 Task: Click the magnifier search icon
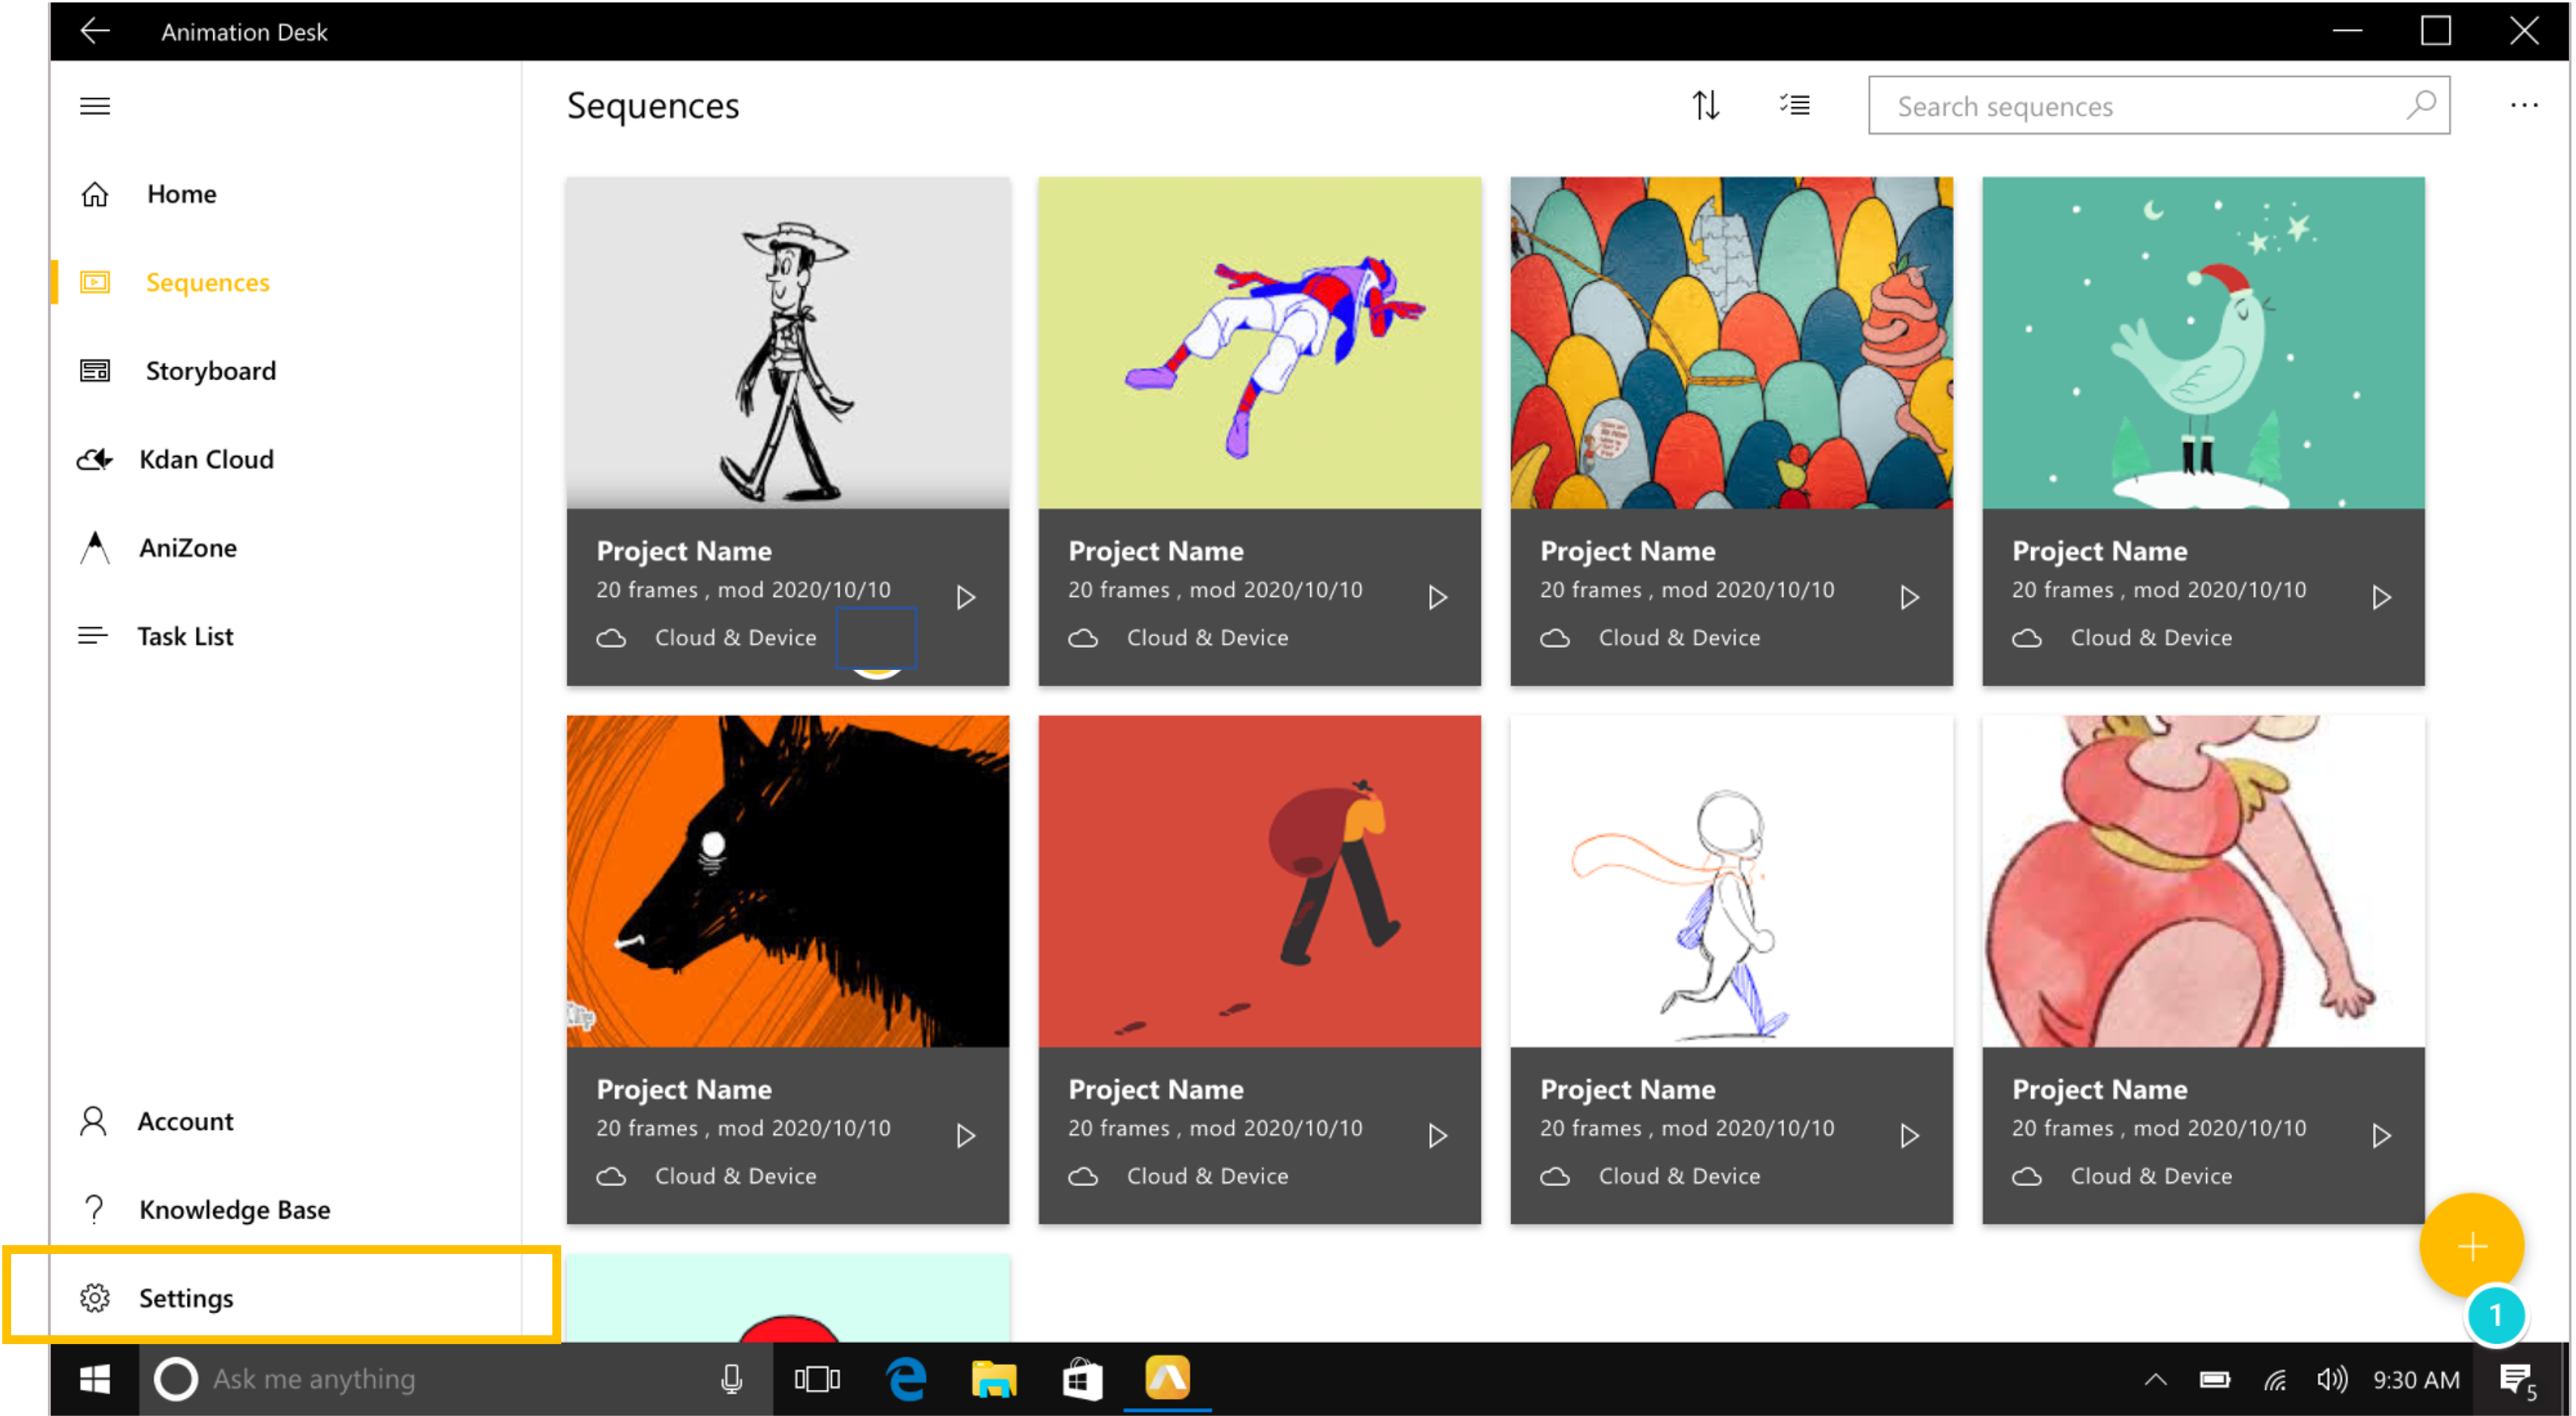pos(2420,104)
